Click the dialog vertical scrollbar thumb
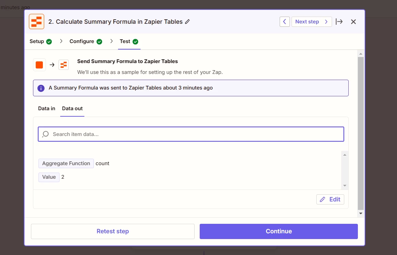397x255 pixels. (x=361, y=133)
